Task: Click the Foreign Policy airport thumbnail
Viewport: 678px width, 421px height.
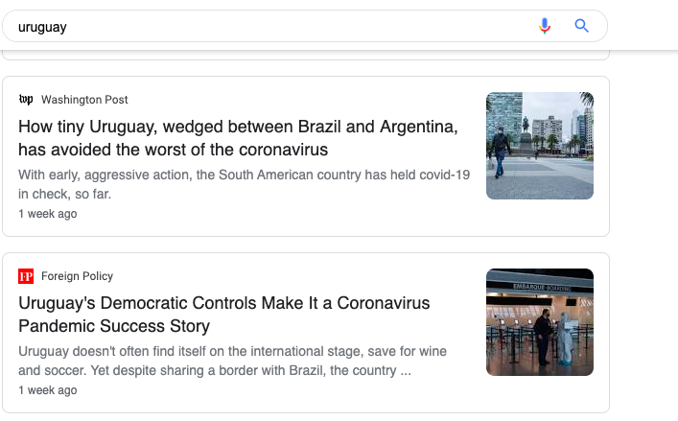Action: 539,322
